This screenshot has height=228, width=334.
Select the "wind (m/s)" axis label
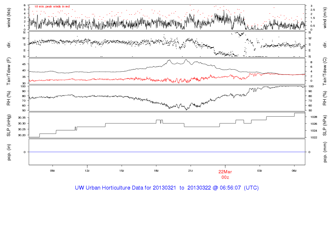[325, 18]
